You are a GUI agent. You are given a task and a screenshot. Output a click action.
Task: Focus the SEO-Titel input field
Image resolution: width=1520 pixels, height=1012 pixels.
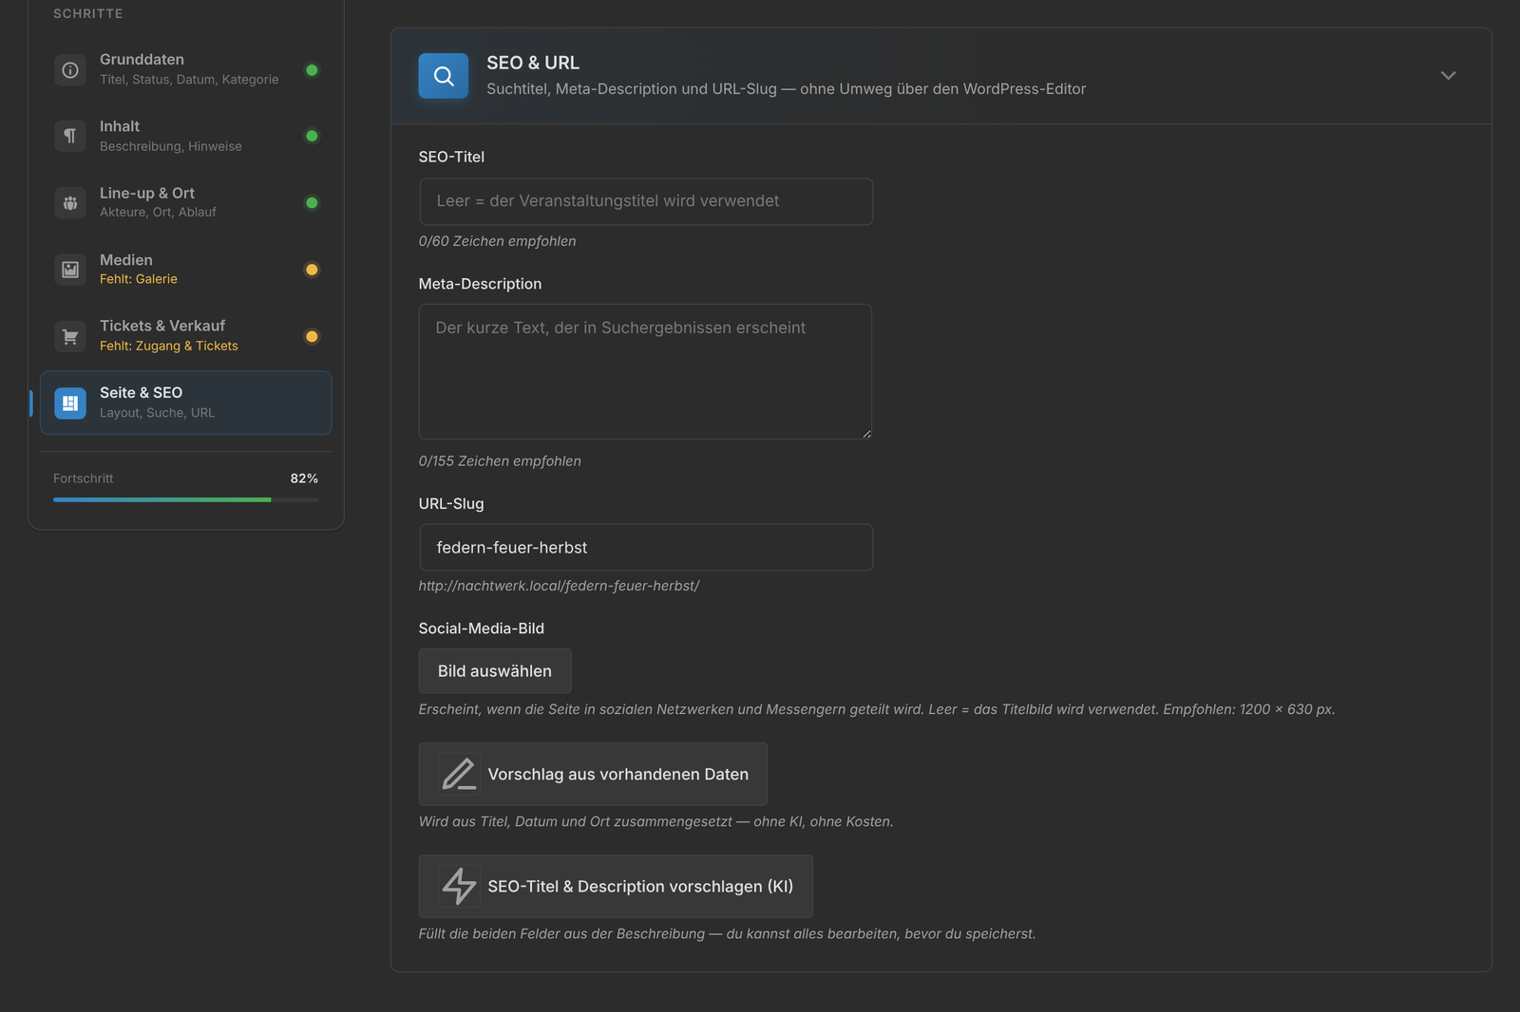coord(646,201)
